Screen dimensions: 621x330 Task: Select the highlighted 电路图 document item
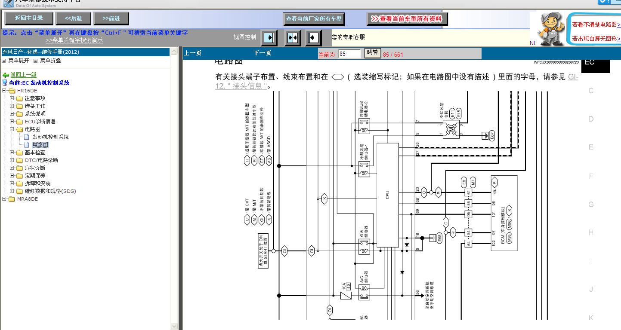coord(40,145)
